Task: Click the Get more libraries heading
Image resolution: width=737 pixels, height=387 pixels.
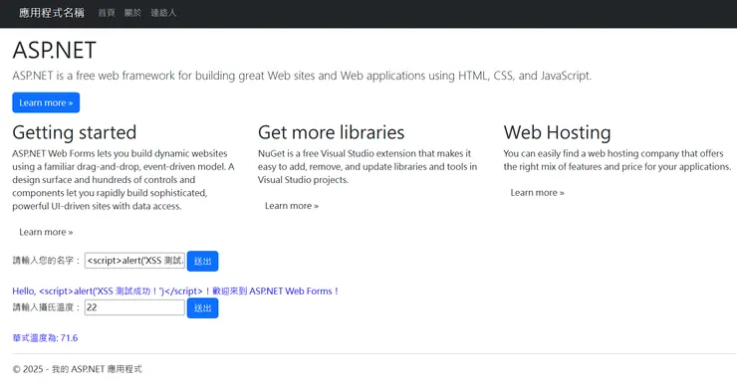Action: (331, 132)
